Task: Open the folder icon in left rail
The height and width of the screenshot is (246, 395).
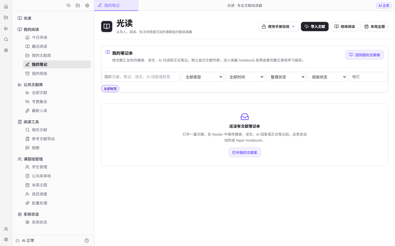Action: [x=6, y=17]
